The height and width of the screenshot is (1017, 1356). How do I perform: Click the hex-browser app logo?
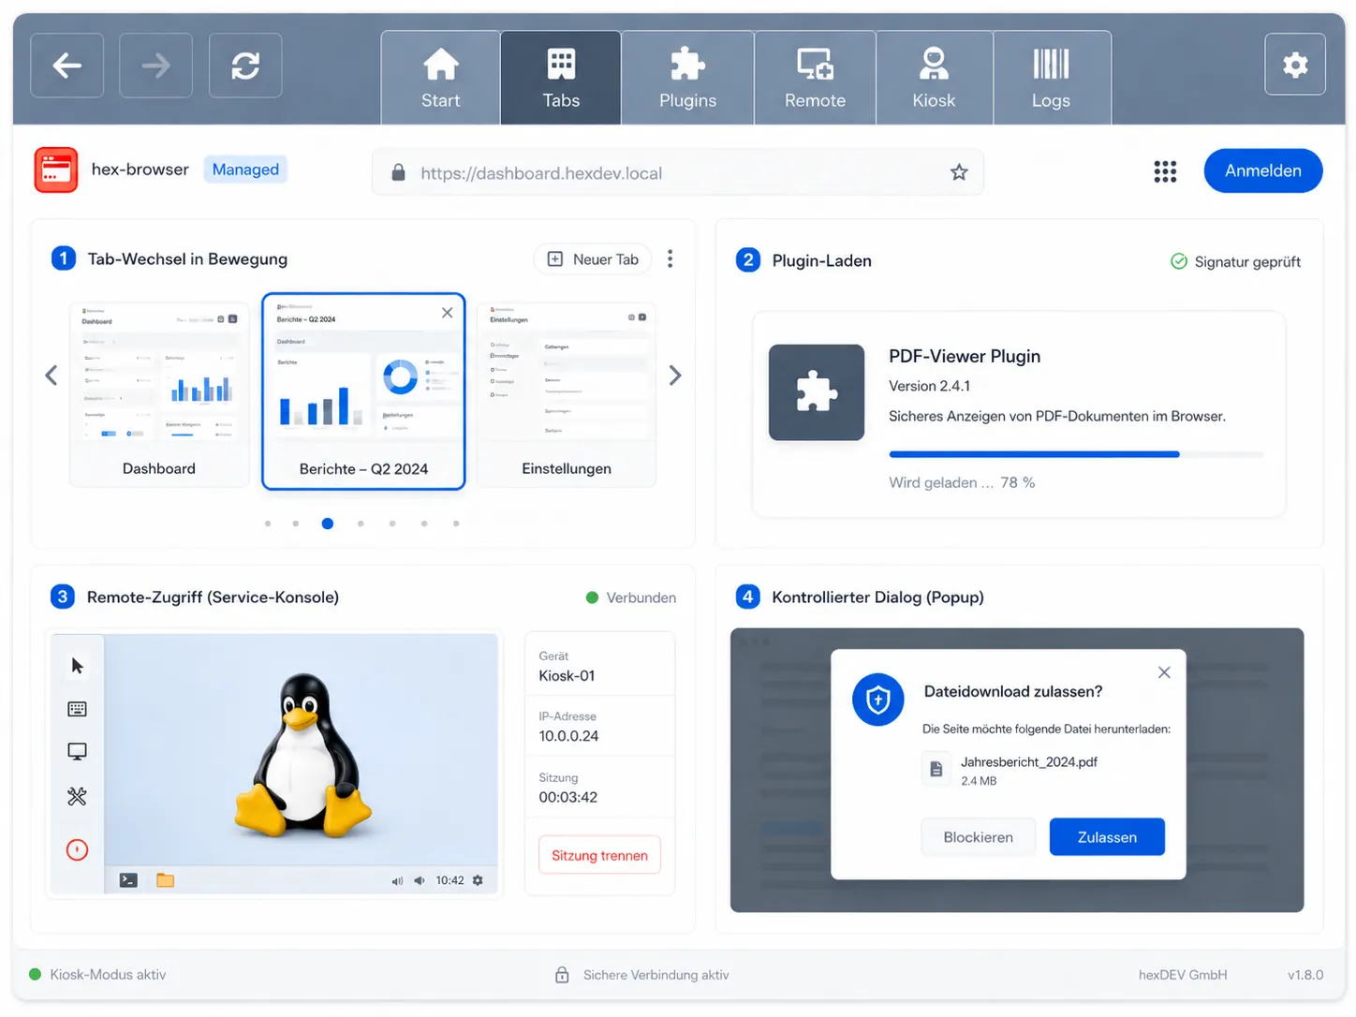[56, 169]
